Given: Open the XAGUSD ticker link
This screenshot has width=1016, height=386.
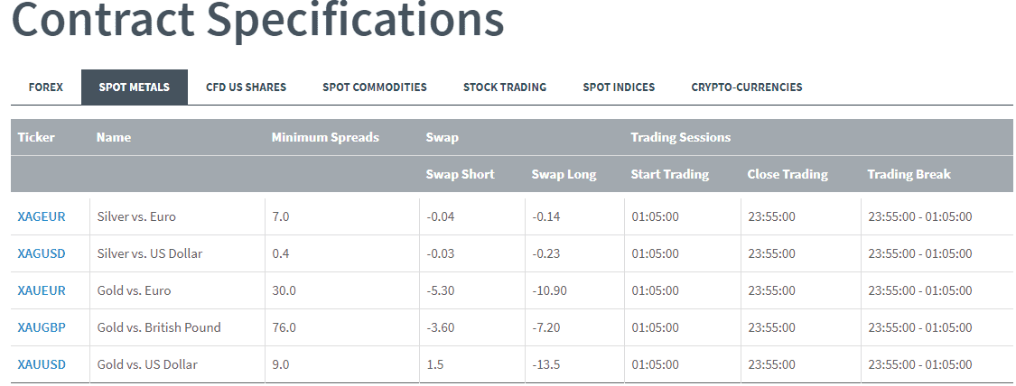Looking at the screenshot, I should 42,254.
